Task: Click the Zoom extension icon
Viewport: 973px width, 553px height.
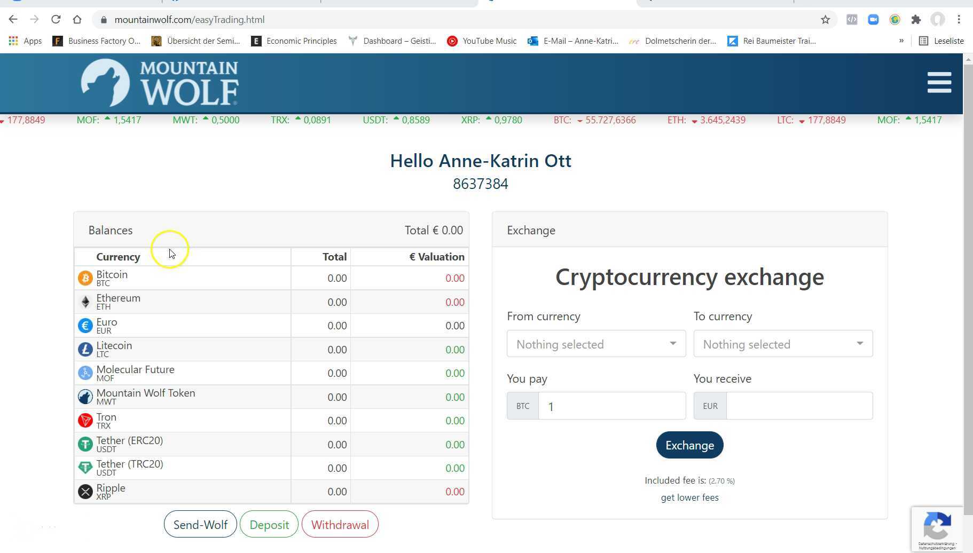Action: pyautogui.click(x=874, y=20)
